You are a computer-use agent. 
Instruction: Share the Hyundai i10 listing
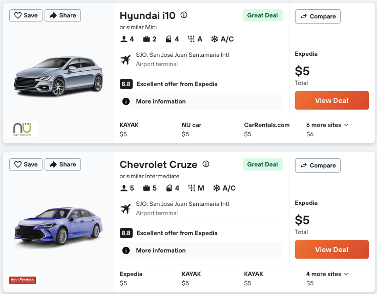click(62, 15)
